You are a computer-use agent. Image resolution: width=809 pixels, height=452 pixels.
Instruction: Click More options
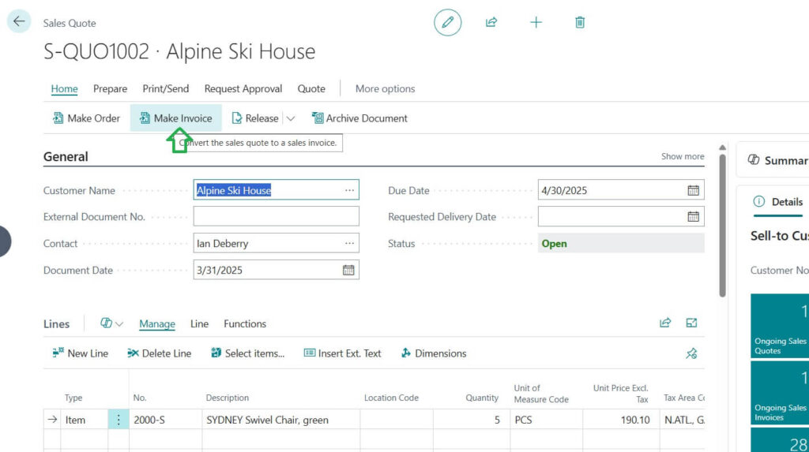(385, 88)
